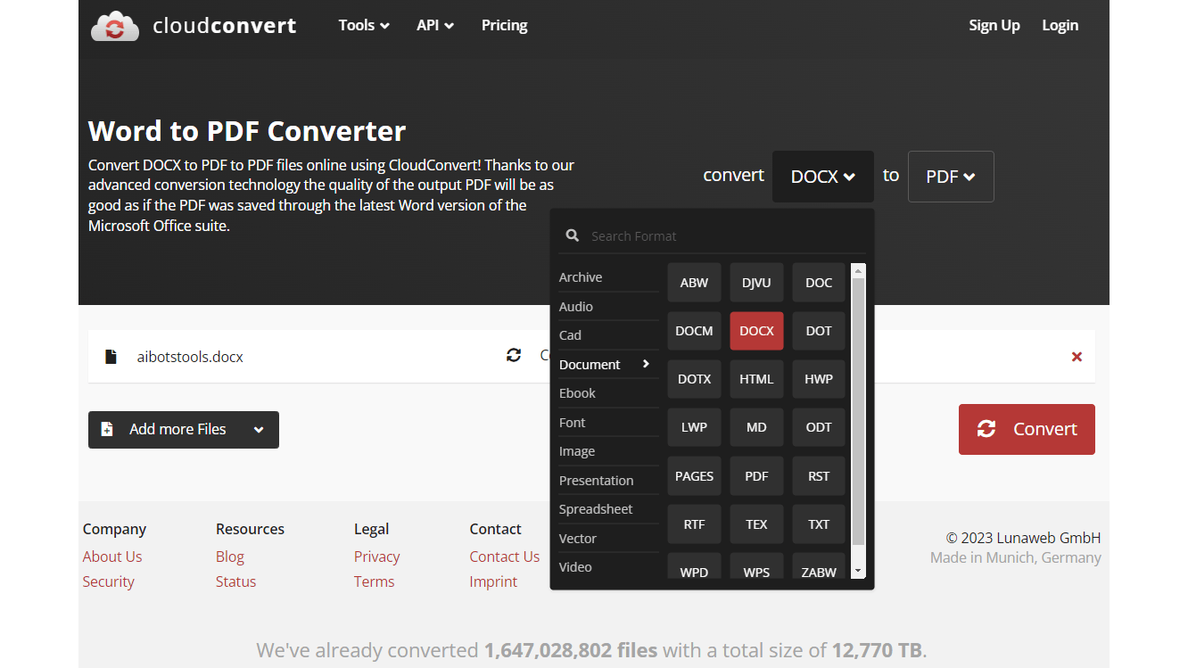Choose the RTF format button
Viewport: 1188px width, 668px height.
[x=694, y=524]
